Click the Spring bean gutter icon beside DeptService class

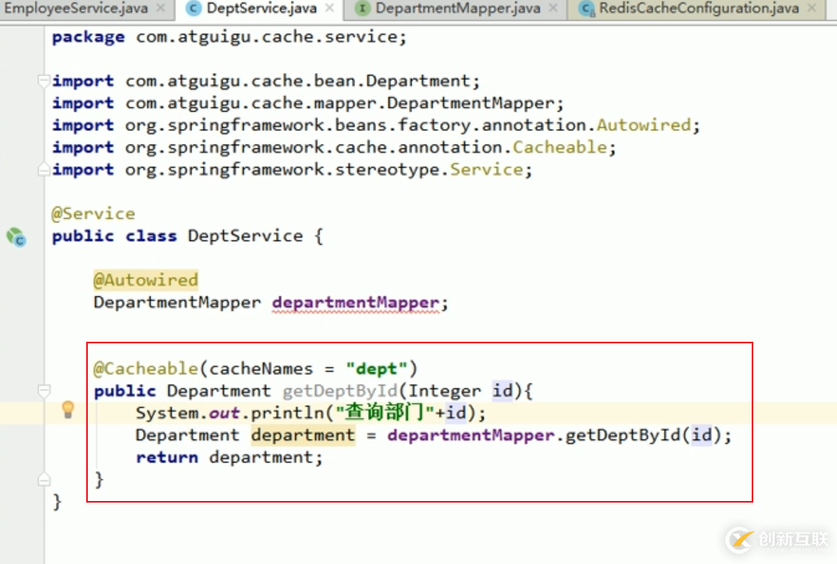coord(17,237)
